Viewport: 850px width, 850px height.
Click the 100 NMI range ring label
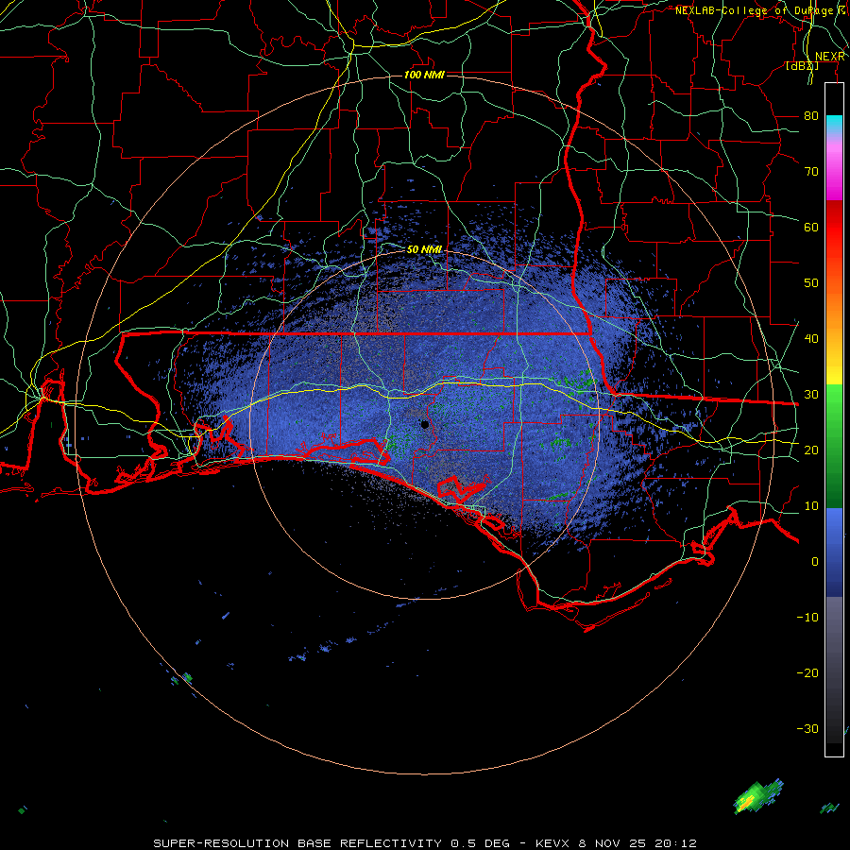[x=424, y=75]
